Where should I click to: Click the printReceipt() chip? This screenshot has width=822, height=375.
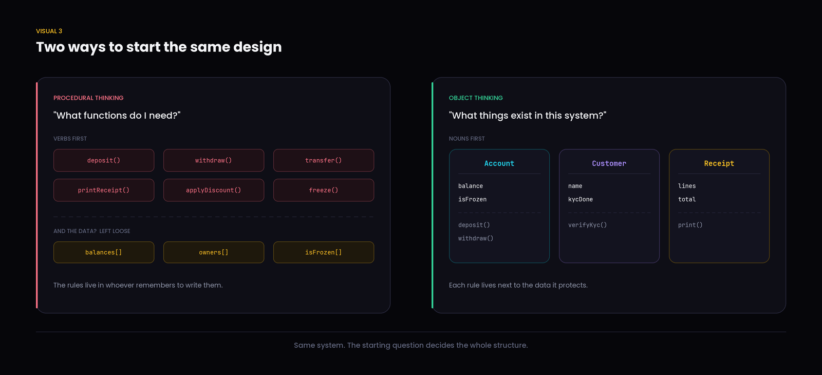coord(104,190)
